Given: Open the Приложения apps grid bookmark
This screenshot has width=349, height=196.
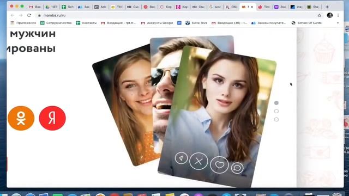Looking at the screenshot, I should [23, 23].
